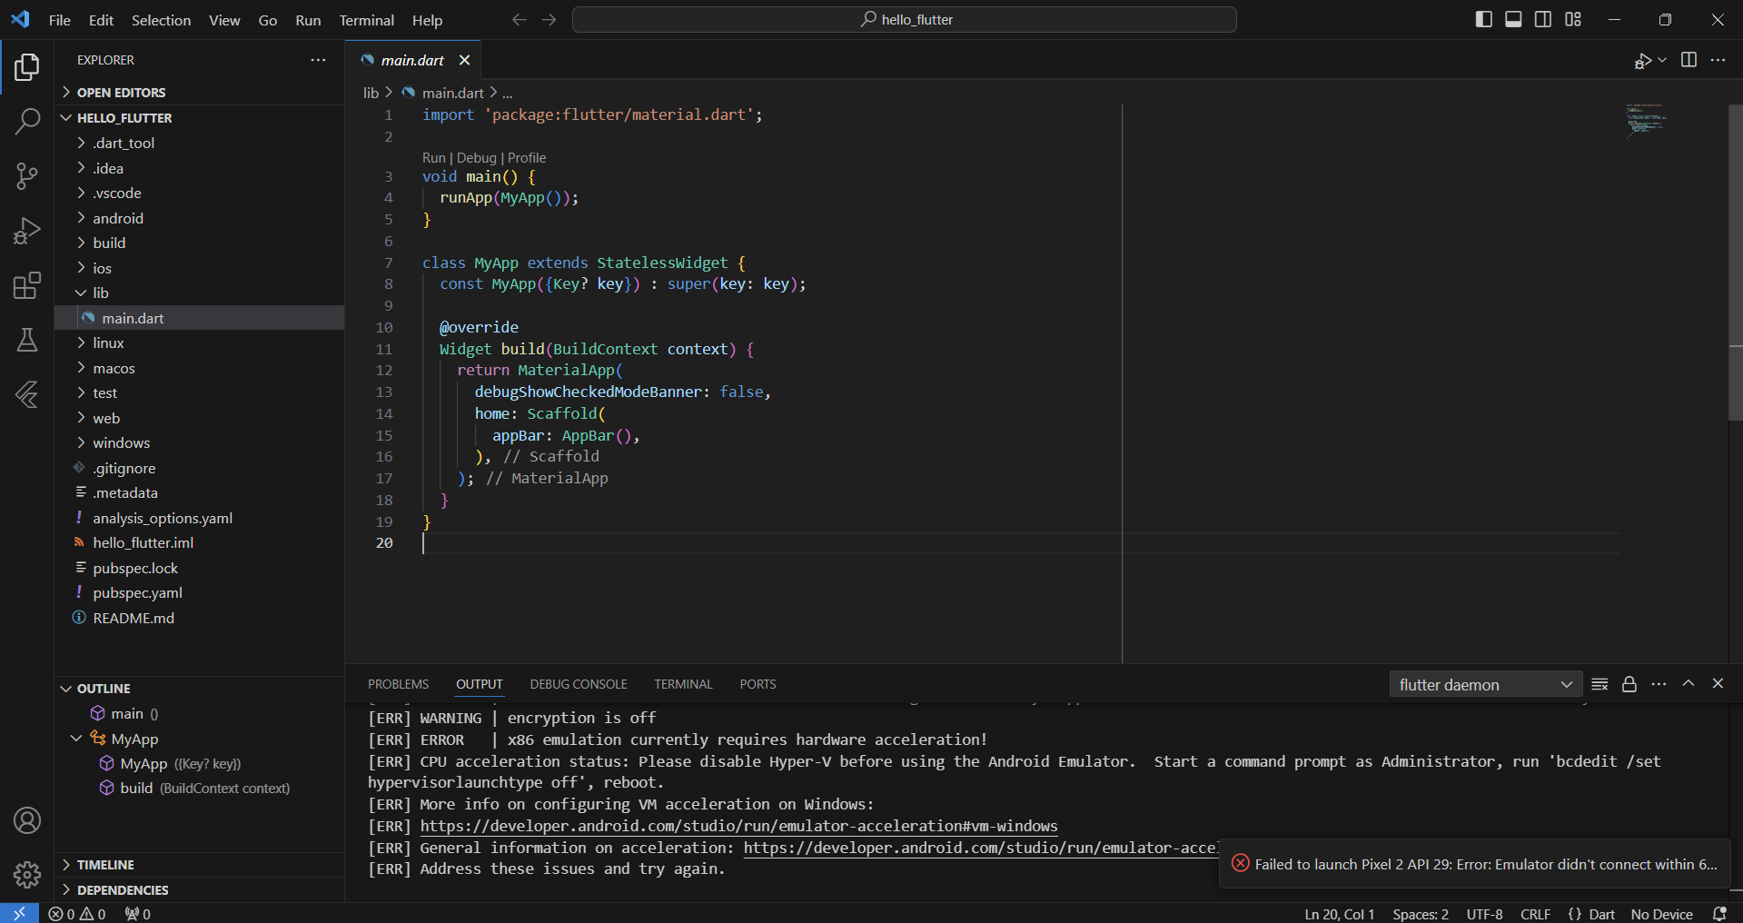
Task: Switch to the PORTS tab
Action: coord(758,684)
